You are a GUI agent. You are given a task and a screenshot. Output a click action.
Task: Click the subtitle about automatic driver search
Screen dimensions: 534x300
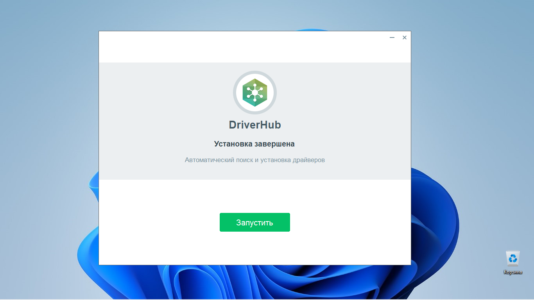tap(255, 160)
